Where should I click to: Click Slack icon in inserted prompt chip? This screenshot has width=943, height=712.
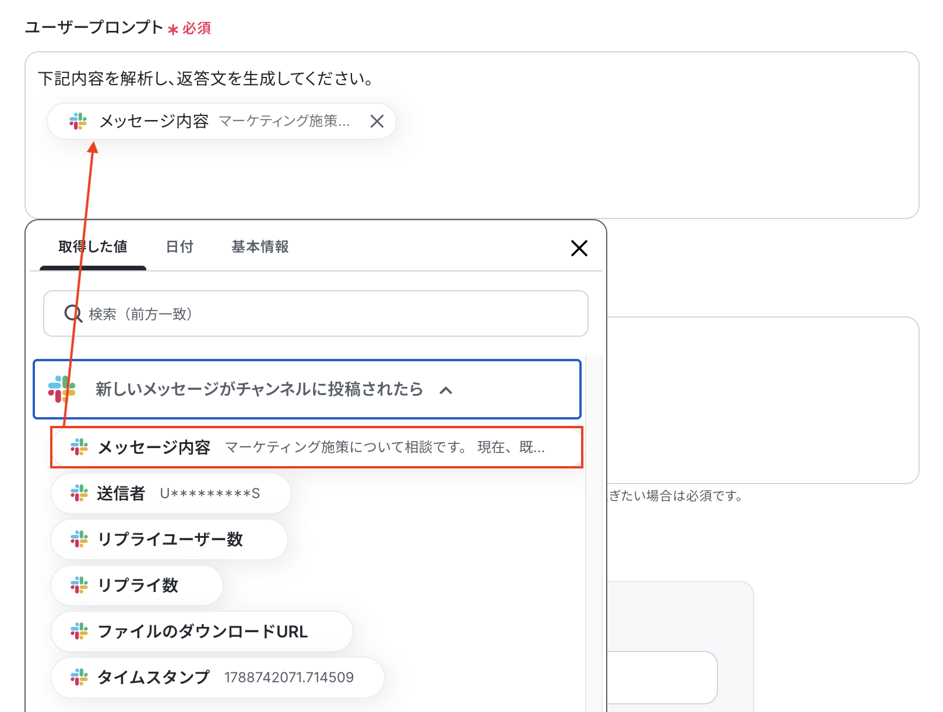[x=78, y=121]
